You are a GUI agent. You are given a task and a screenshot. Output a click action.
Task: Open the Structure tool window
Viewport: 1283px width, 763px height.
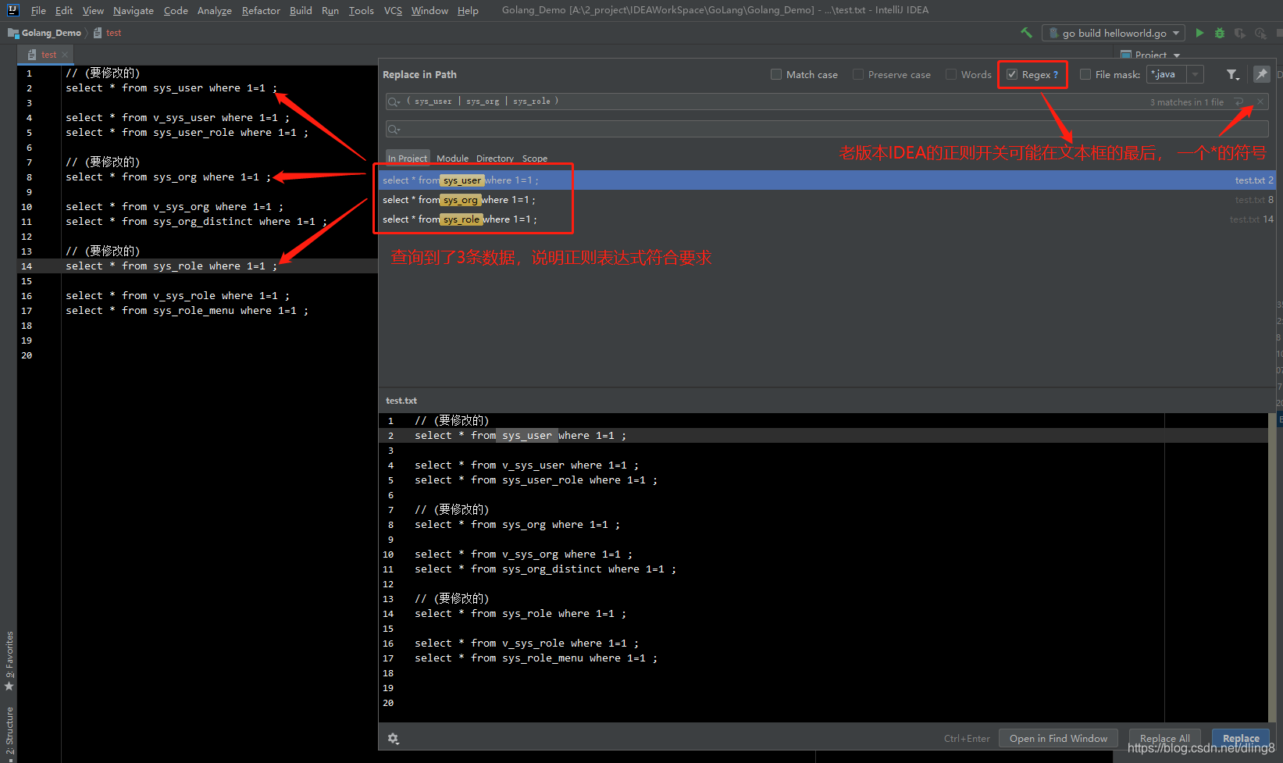click(9, 730)
